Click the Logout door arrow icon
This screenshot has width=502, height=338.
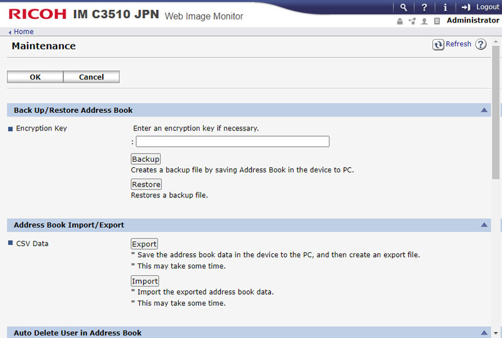tap(466, 8)
